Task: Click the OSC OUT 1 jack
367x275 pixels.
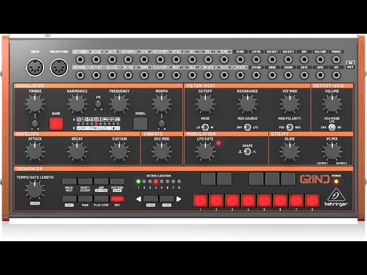Action: point(272,60)
